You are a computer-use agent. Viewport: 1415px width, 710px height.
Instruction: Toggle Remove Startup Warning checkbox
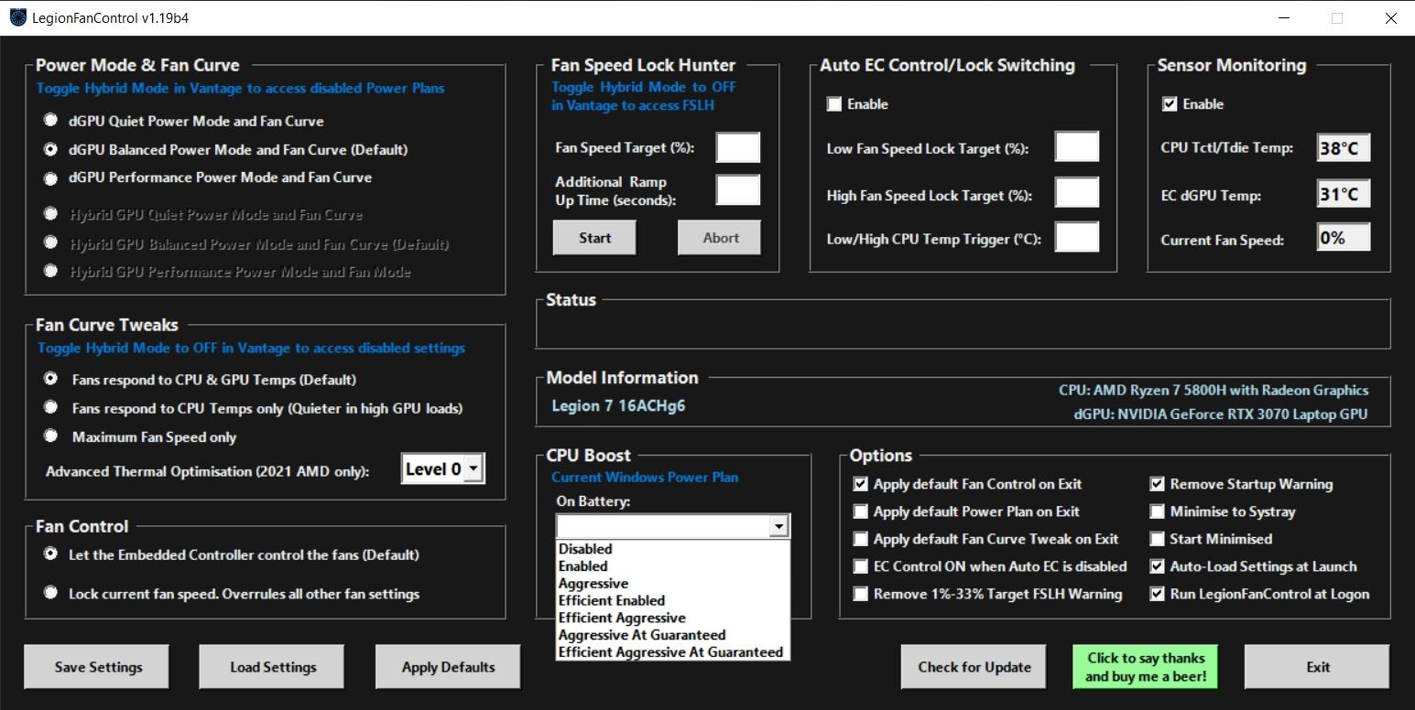coord(1157,484)
